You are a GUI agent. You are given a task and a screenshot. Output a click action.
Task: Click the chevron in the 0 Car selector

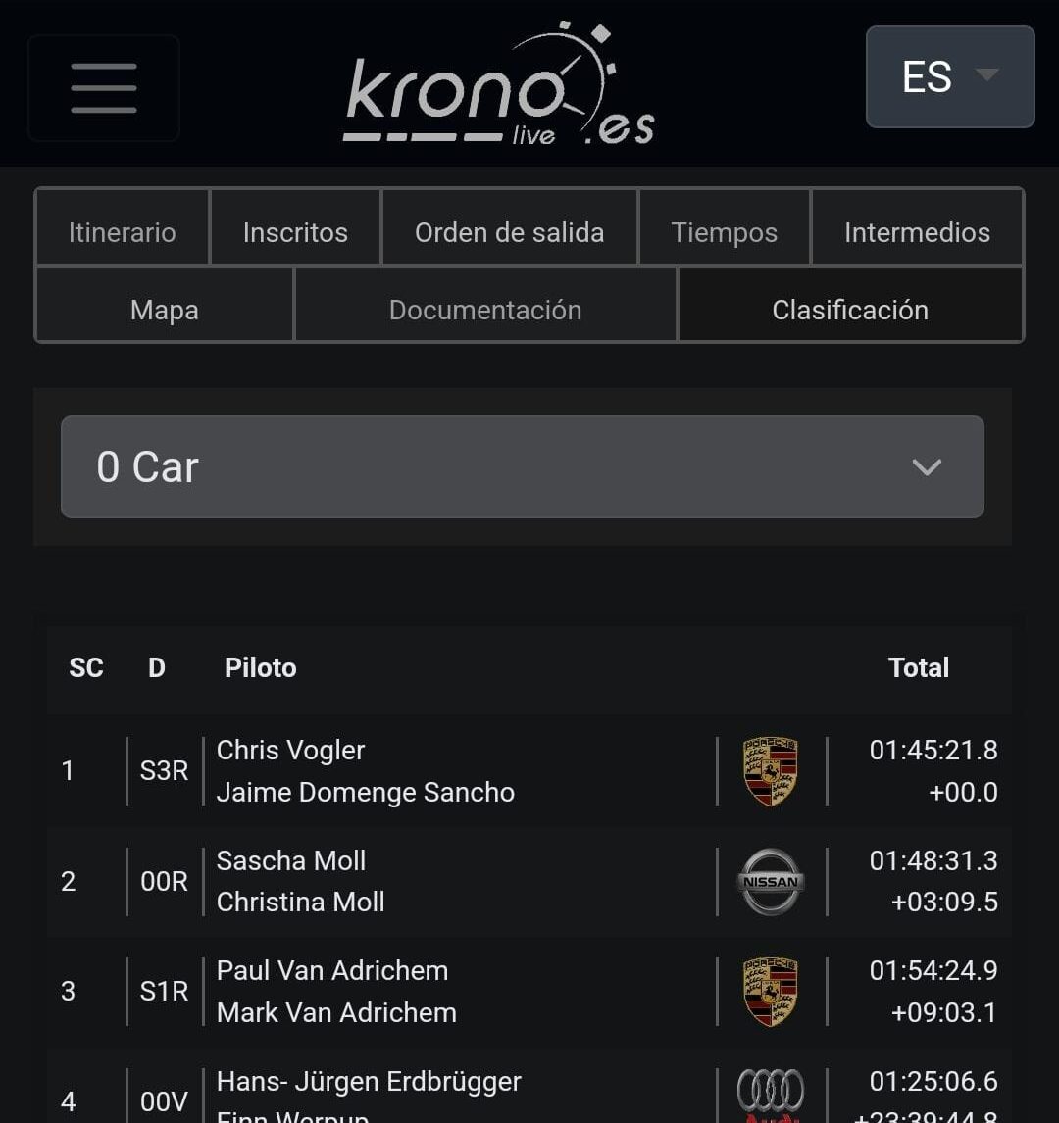point(927,467)
